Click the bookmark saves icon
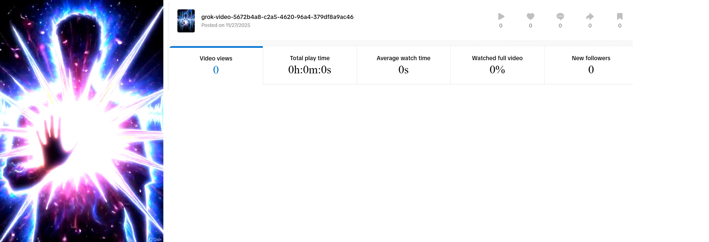 620,16
